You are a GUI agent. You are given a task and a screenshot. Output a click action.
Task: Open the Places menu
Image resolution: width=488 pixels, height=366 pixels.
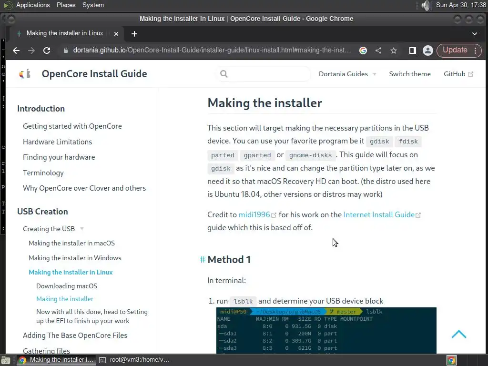pos(66,5)
